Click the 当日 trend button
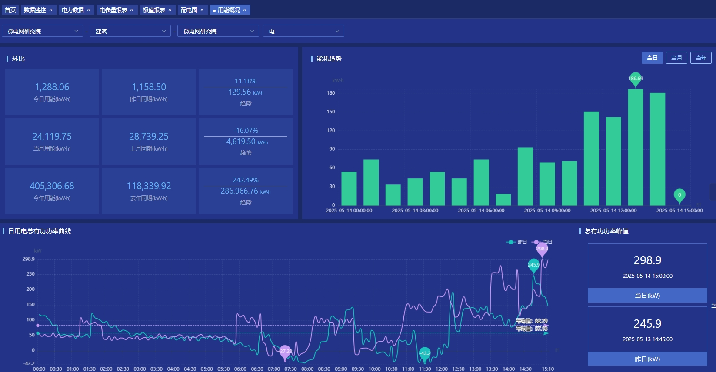This screenshot has width=716, height=372. tap(652, 58)
